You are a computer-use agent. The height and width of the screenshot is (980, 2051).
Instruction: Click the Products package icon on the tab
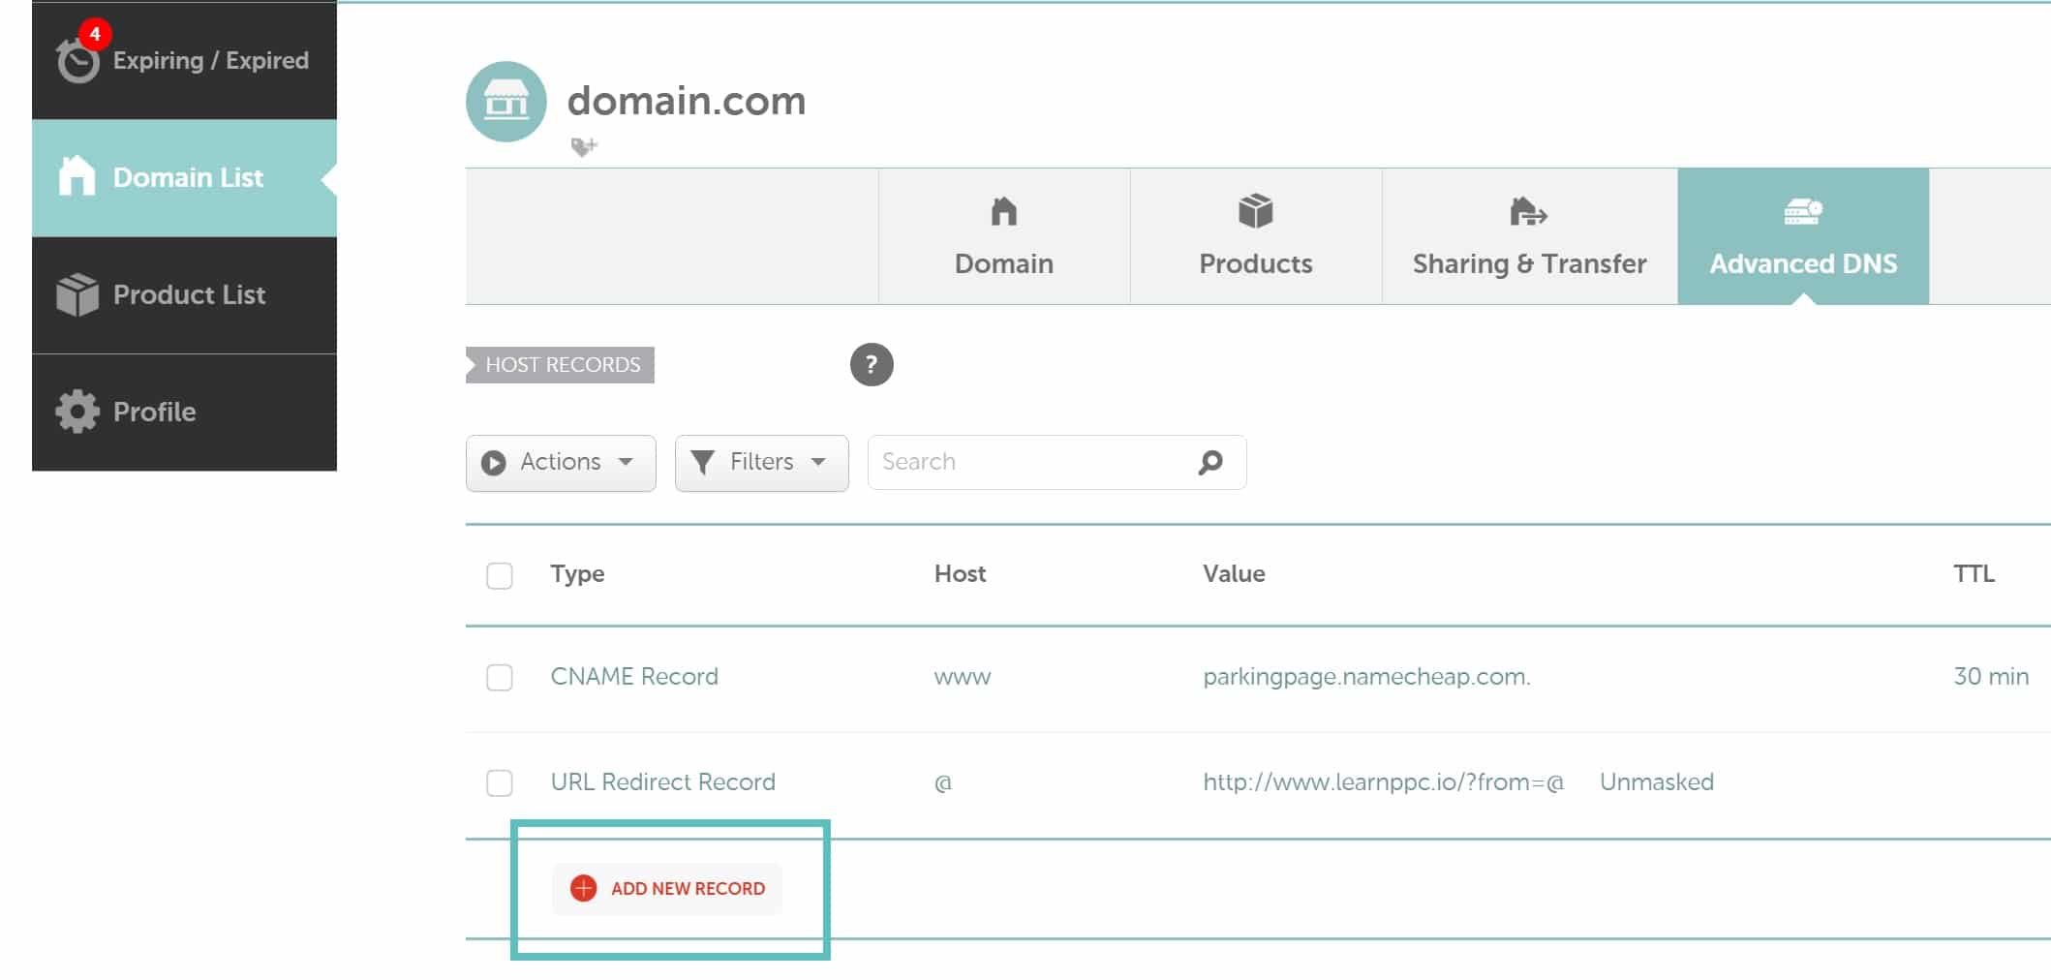[x=1254, y=213]
